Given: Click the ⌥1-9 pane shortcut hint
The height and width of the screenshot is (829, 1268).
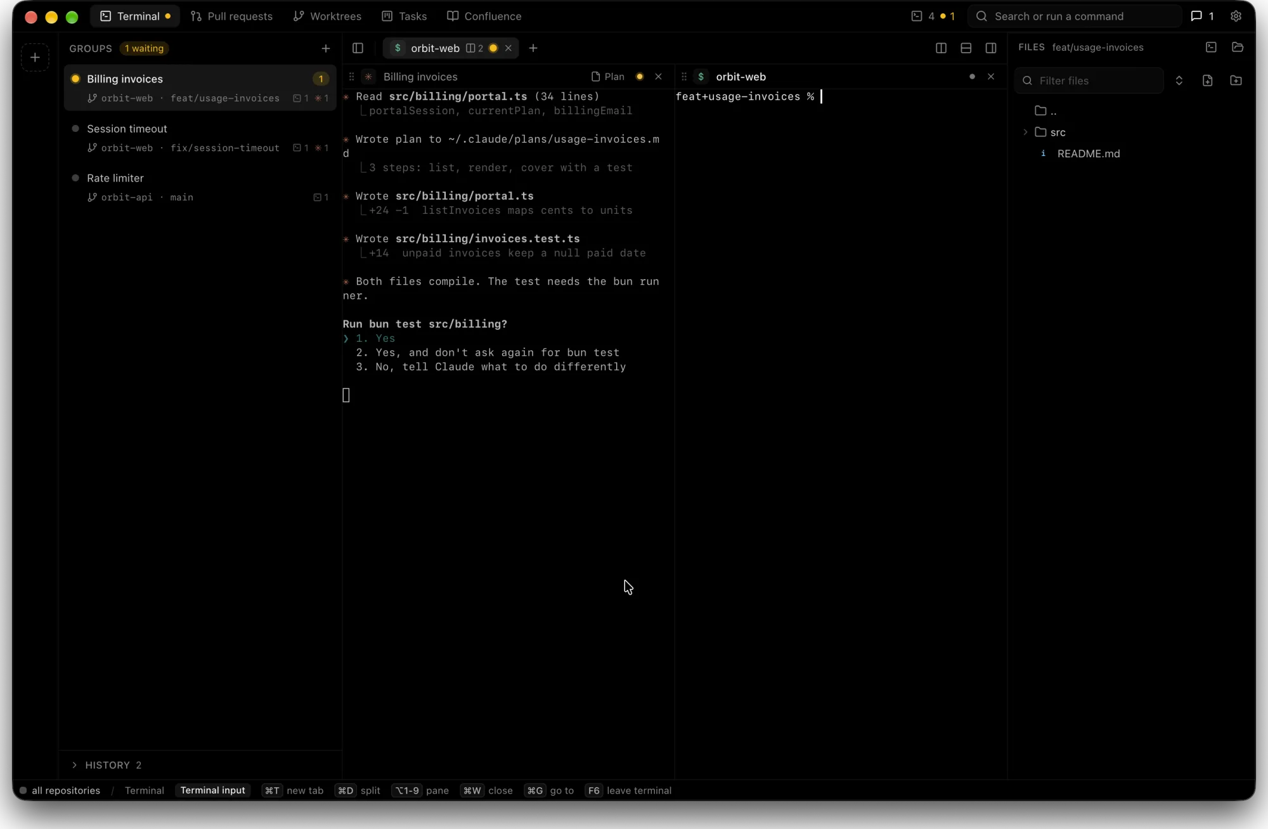Looking at the screenshot, I should [x=420, y=790].
